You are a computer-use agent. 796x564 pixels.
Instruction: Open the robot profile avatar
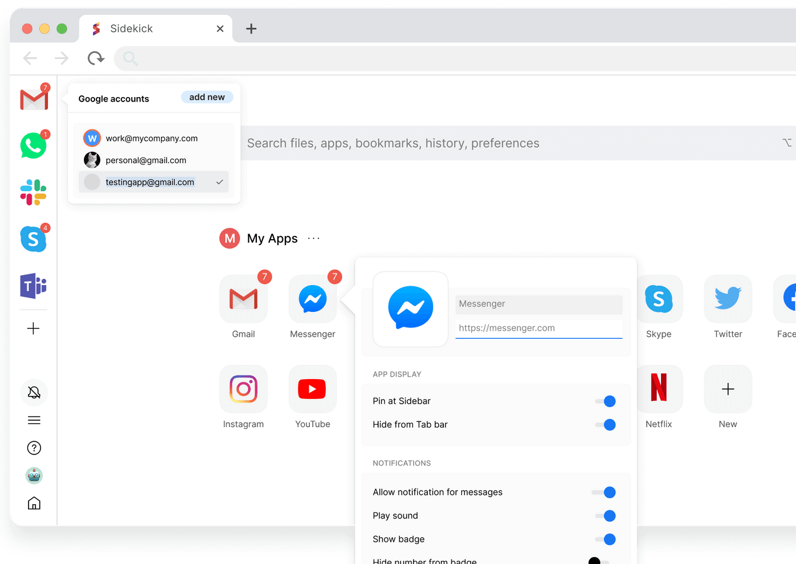pyautogui.click(x=34, y=476)
